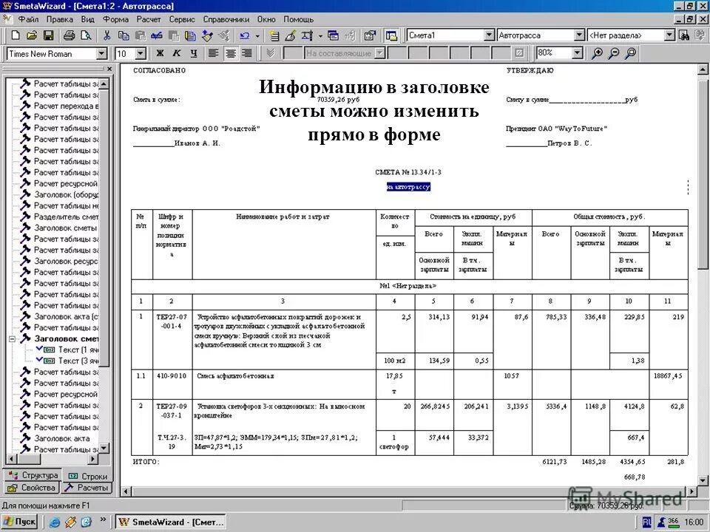Viewport: 710px width, 532px height.
Task: Open the Автотрасса combo box
Action: click(x=581, y=35)
